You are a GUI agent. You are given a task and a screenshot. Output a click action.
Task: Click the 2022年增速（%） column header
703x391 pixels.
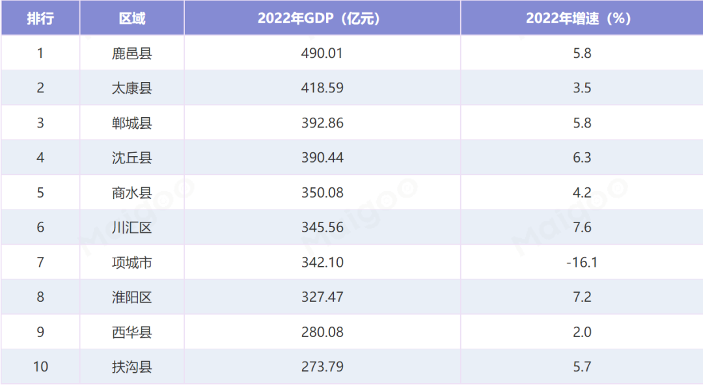click(581, 18)
